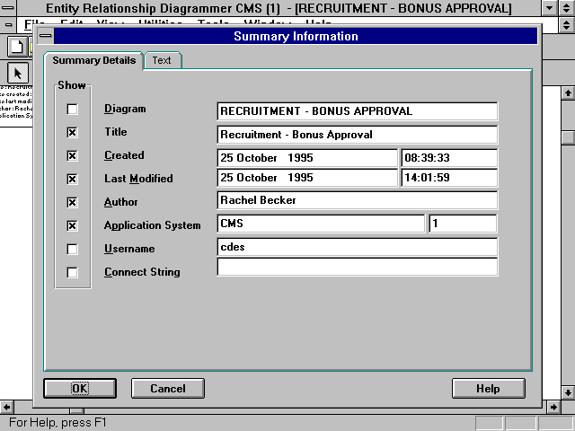Image resolution: width=575 pixels, height=431 pixels.
Task: Click the vertical scrollbar up arrow
Action: (x=567, y=92)
